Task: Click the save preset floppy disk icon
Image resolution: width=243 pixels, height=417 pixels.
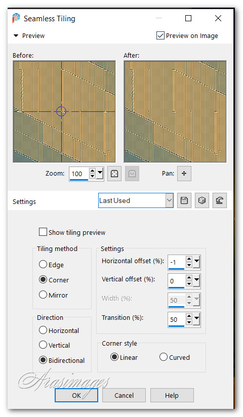Action: [x=184, y=200]
